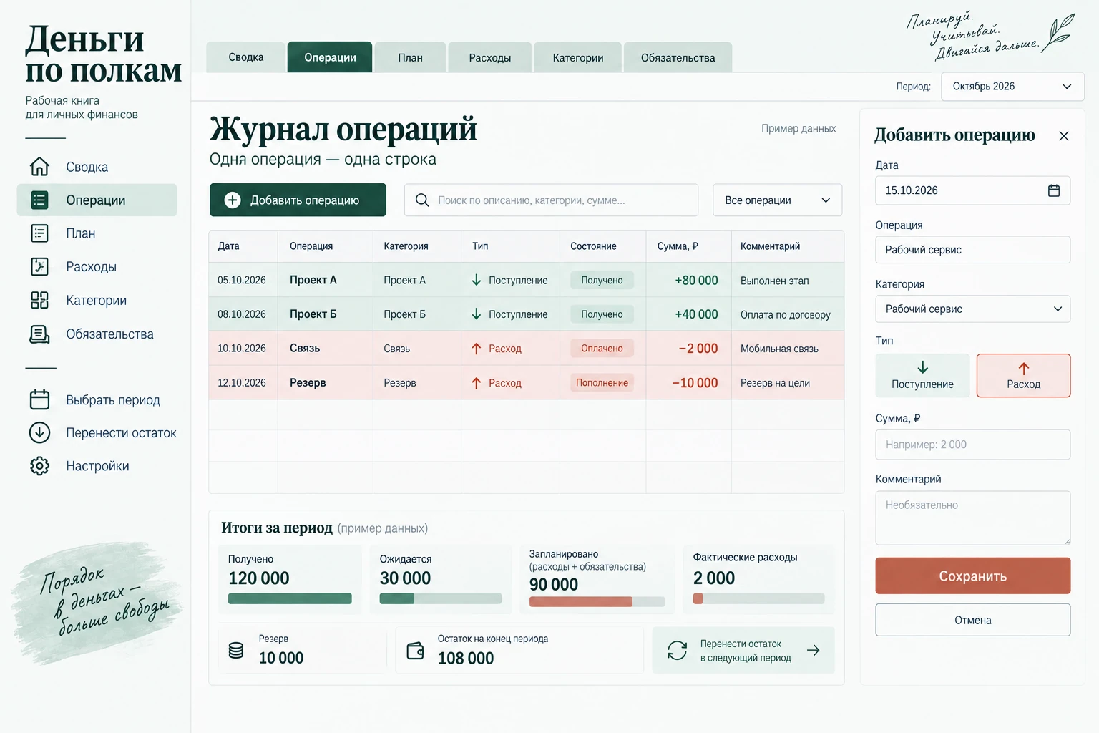Open the Категория dropdown Рабочий сервис
The width and height of the screenshot is (1099, 733).
tap(972, 309)
